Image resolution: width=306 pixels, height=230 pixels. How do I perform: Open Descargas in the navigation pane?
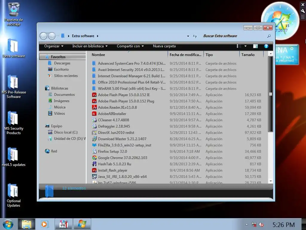click(62, 63)
